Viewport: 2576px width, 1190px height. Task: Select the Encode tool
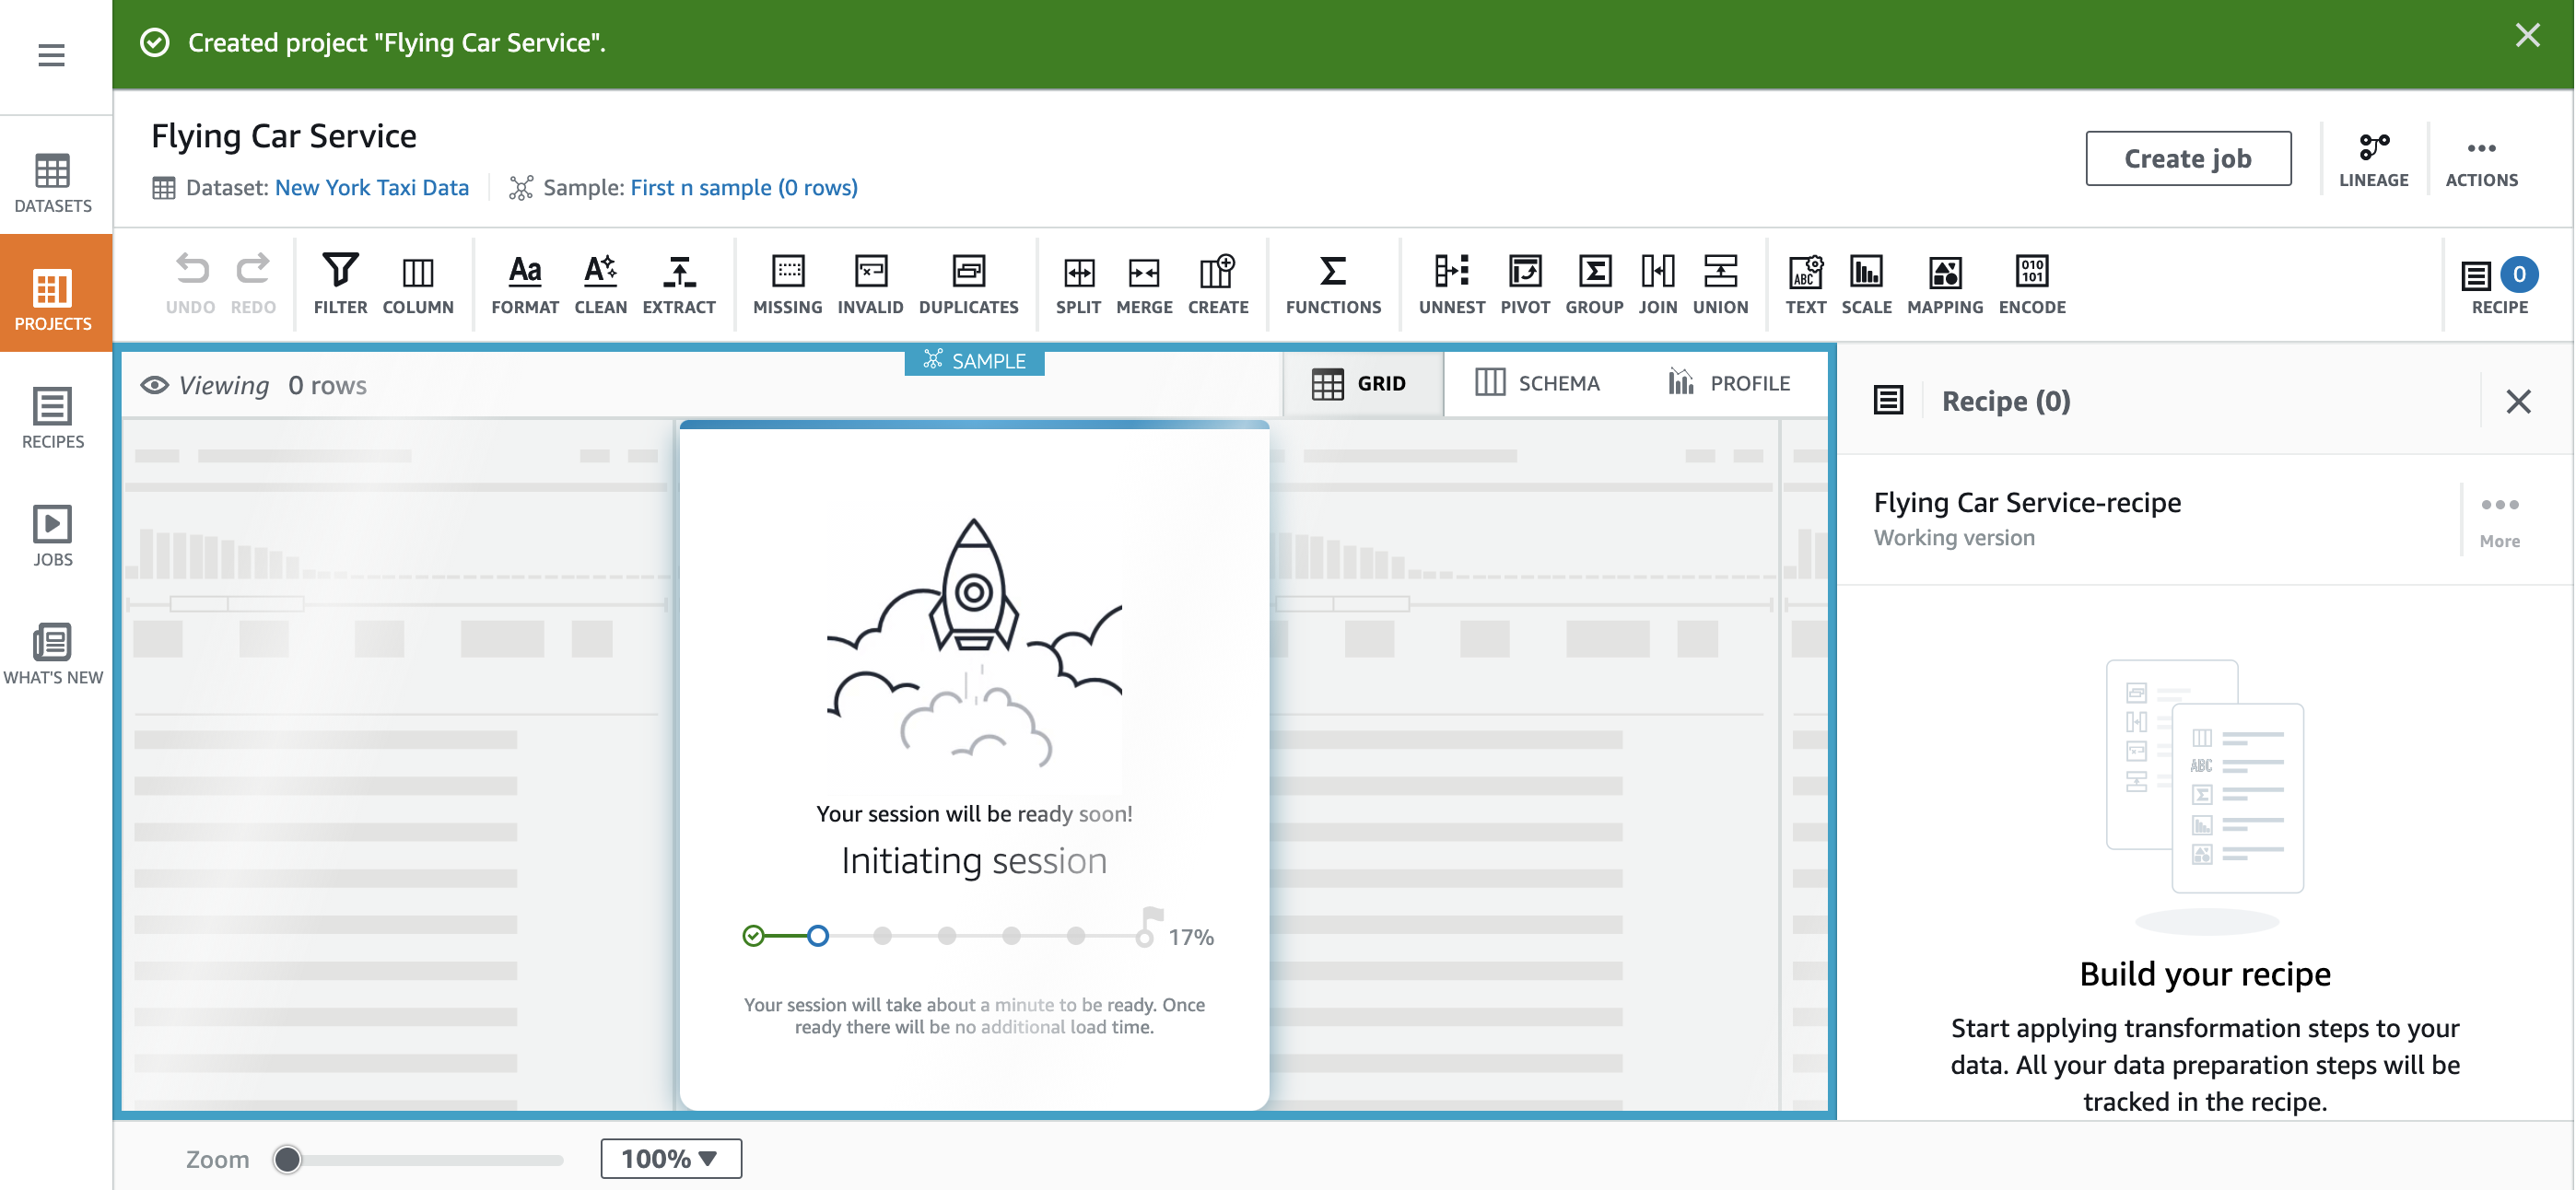(2031, 284)
